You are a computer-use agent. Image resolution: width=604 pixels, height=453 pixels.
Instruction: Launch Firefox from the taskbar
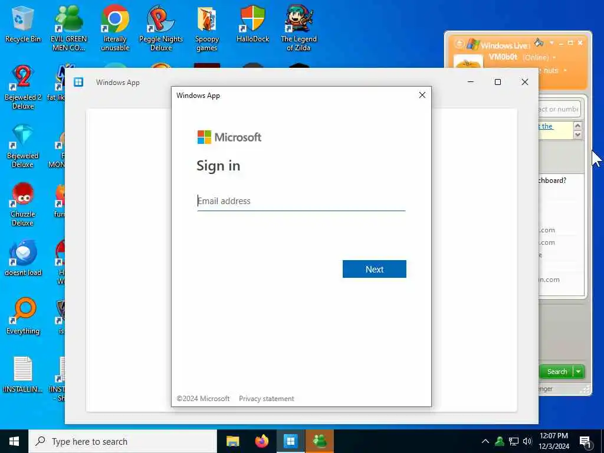pos(262,441)
